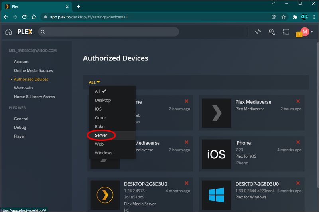Open a new browser tab
319x212 pixels.
pyautogui.click(x=78, y=7)
